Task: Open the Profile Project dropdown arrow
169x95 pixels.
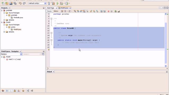Action: (x=69, y=3)
